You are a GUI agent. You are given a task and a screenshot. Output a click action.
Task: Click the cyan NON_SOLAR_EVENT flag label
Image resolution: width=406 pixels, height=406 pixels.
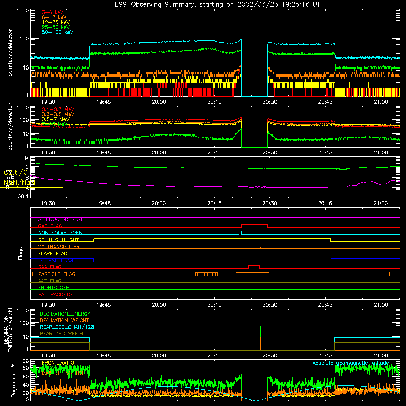pos(61,233)
